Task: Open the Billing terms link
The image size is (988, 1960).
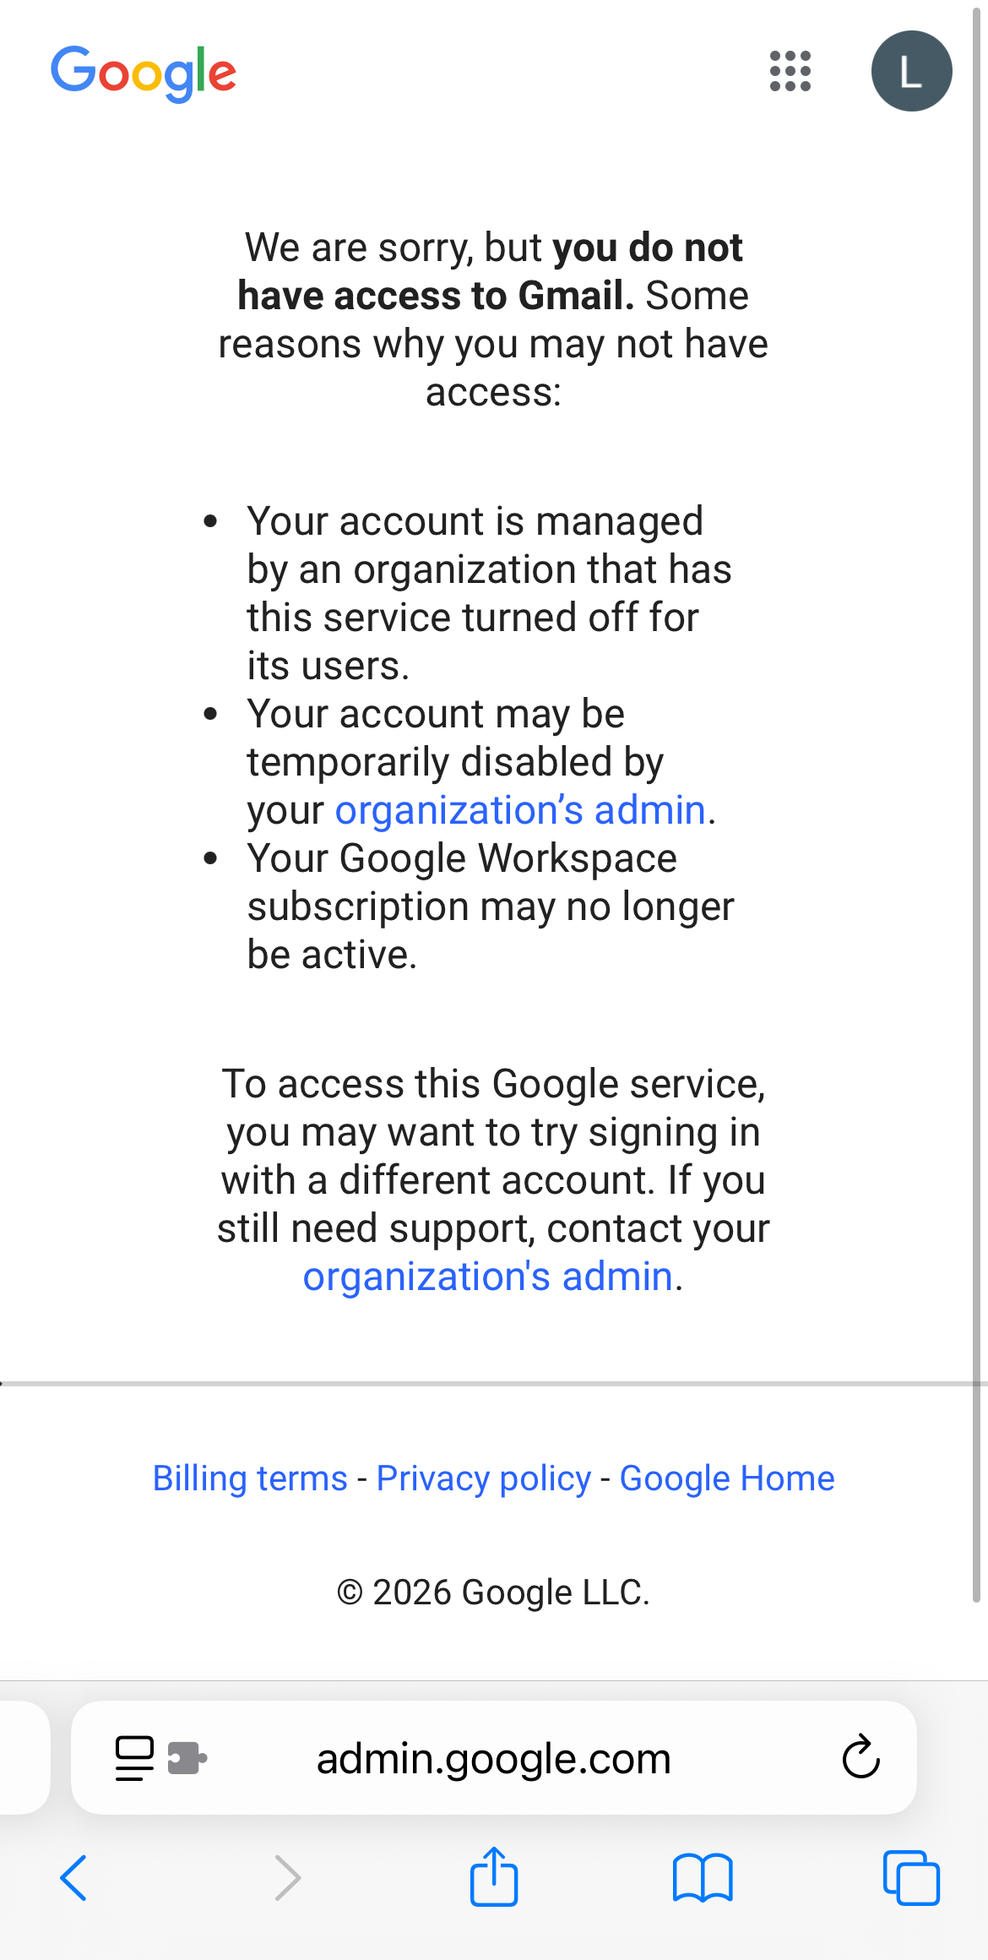Action: (x=250, y=1478)
